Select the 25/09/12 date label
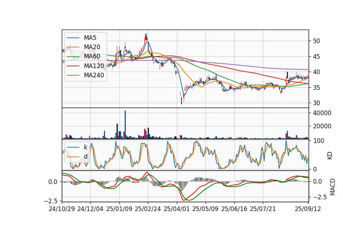 pyautogui.click(x=308, y=209)
